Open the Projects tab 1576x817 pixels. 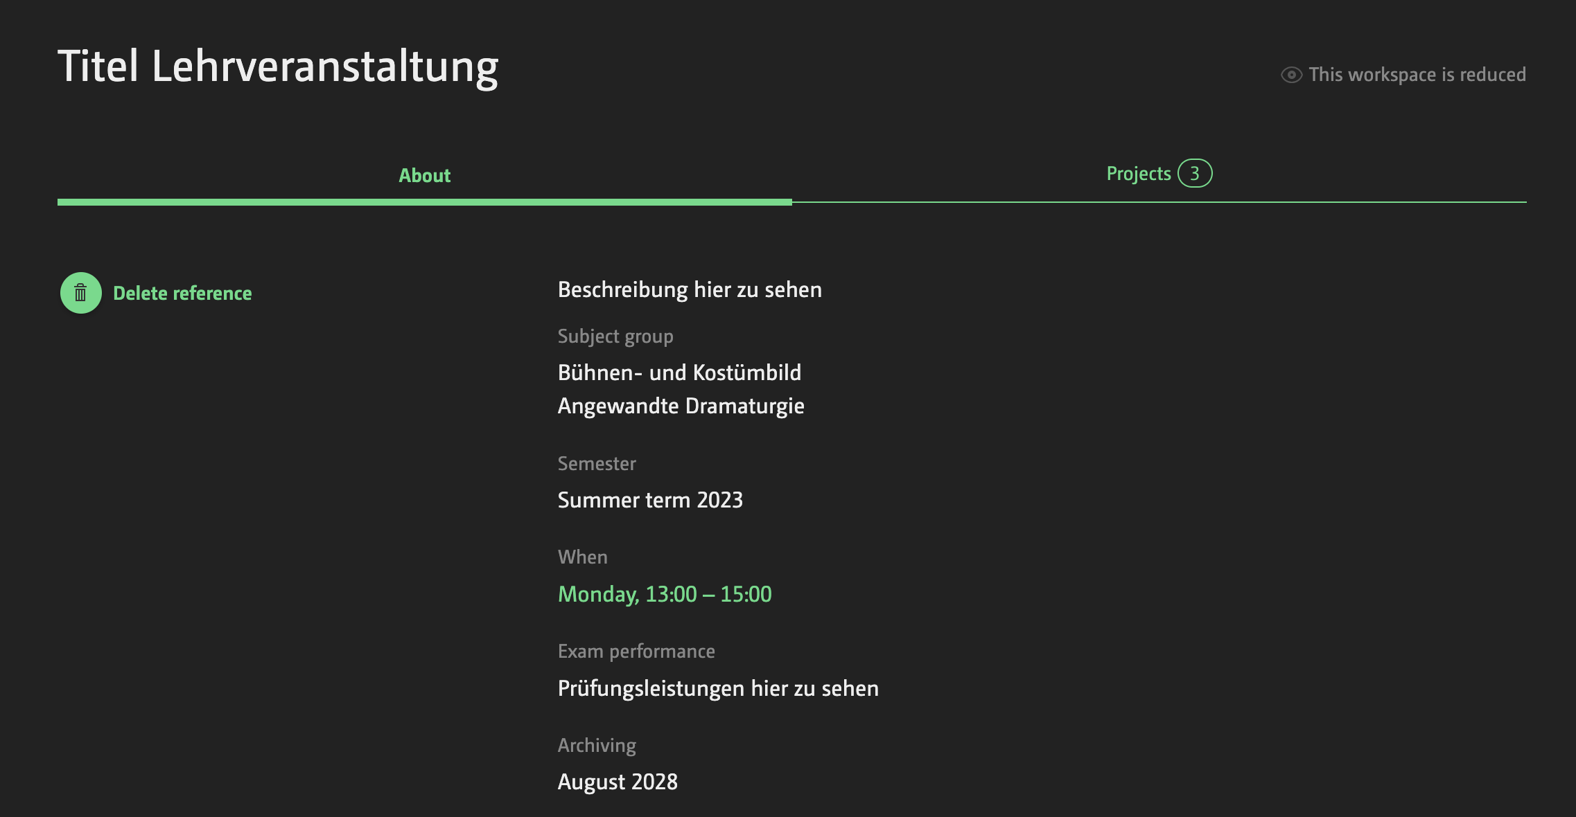tap(1138, 174)
